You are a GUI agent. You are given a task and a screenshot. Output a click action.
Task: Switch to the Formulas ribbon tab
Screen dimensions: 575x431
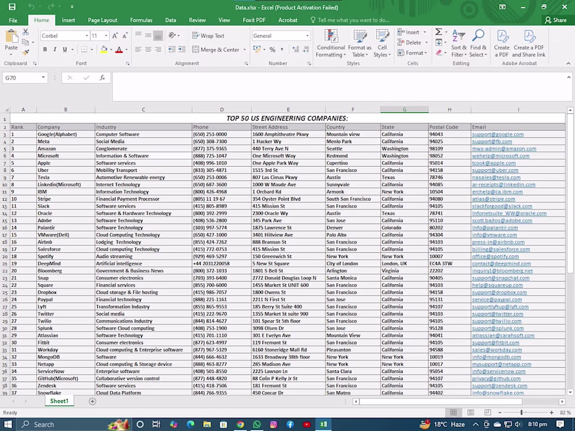141,20
